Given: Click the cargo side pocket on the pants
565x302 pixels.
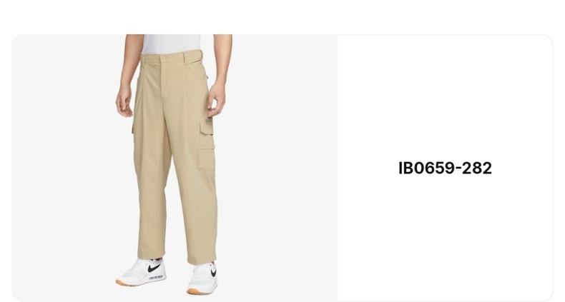Looking at the screenshot, I should [x=207, y=146].
